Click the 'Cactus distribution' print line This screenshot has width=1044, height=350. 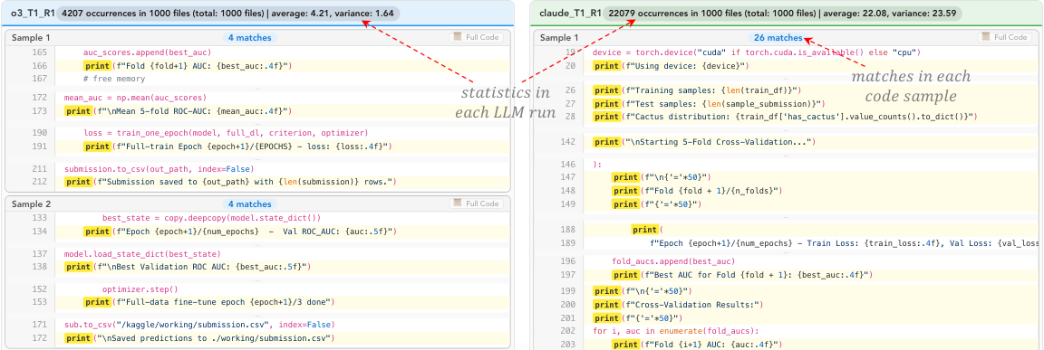click(x=786, y=117)
